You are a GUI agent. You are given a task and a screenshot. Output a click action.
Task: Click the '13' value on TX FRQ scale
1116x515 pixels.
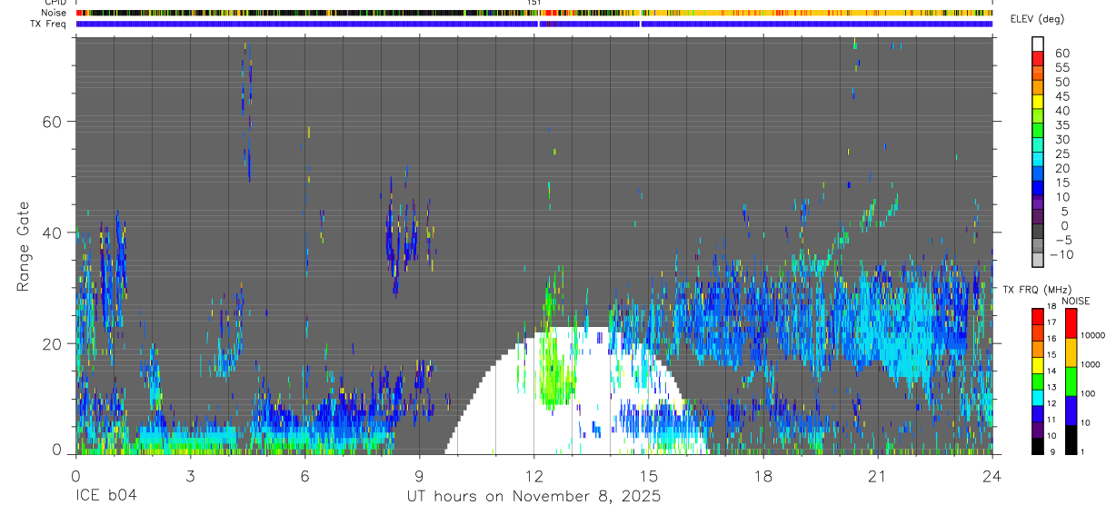(1052, 387)
